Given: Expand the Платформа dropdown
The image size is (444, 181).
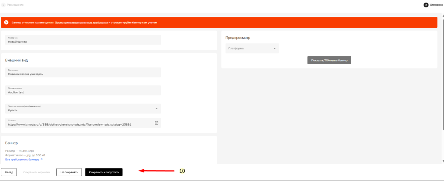Looking at the screenshot, I should (x=251, y=48).
